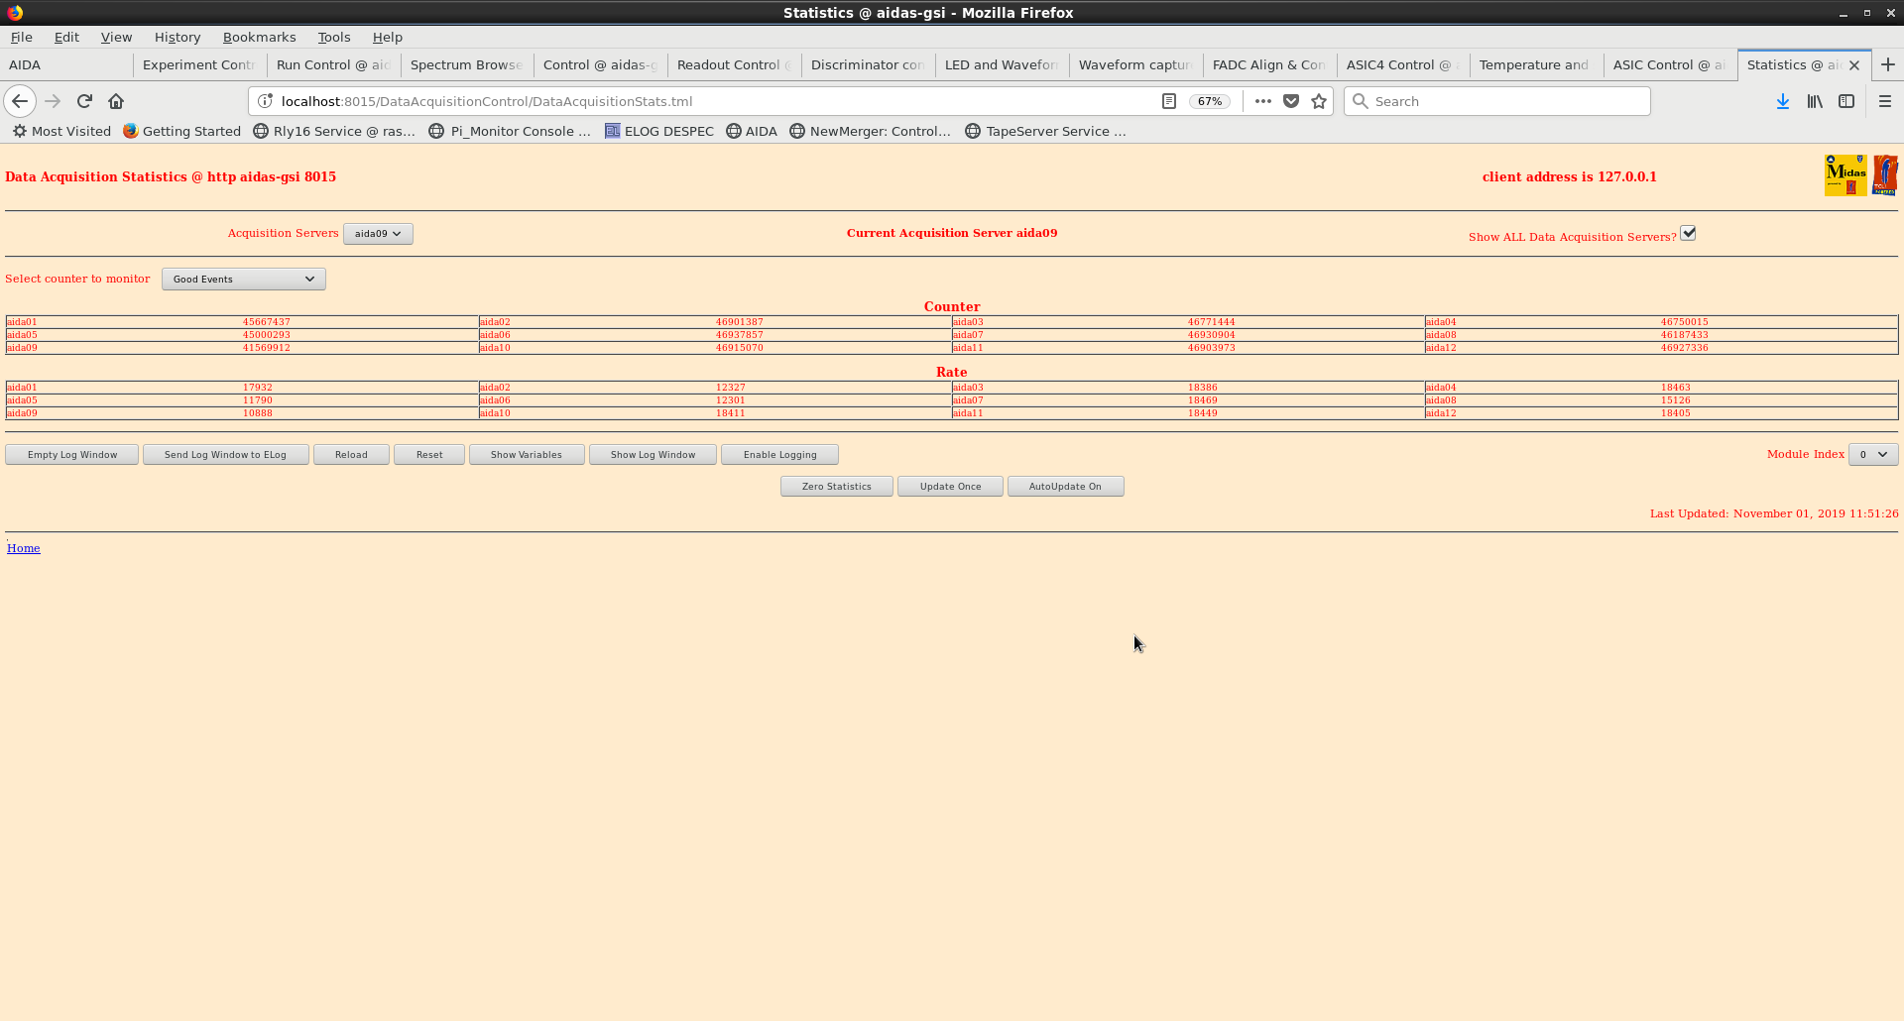Uncheck Show ALL Data Acquisition Servers

click(1688, 234)
